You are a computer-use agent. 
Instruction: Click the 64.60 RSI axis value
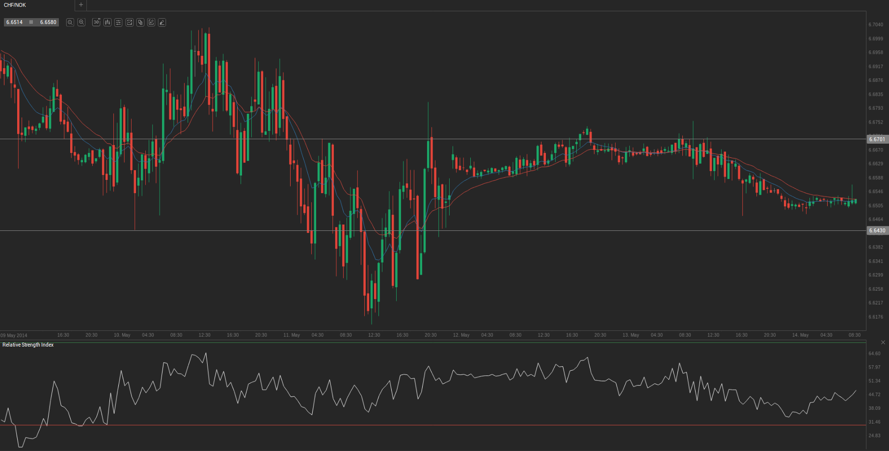[x=874, y=353]
